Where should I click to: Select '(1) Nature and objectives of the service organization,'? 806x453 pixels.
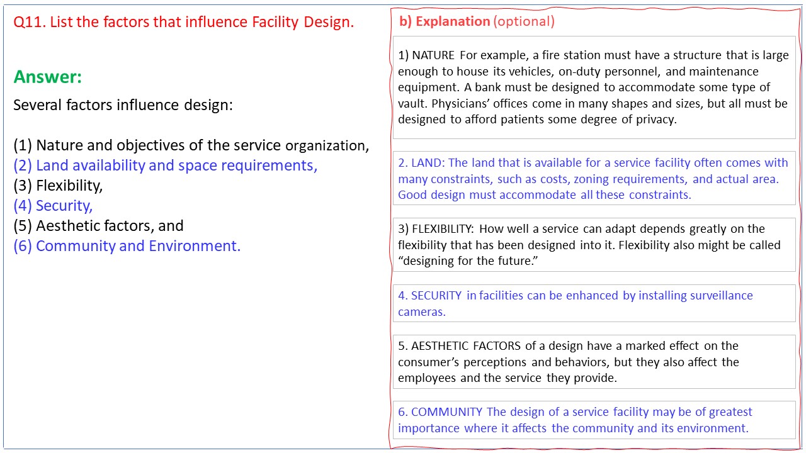[x=191, y=145]
